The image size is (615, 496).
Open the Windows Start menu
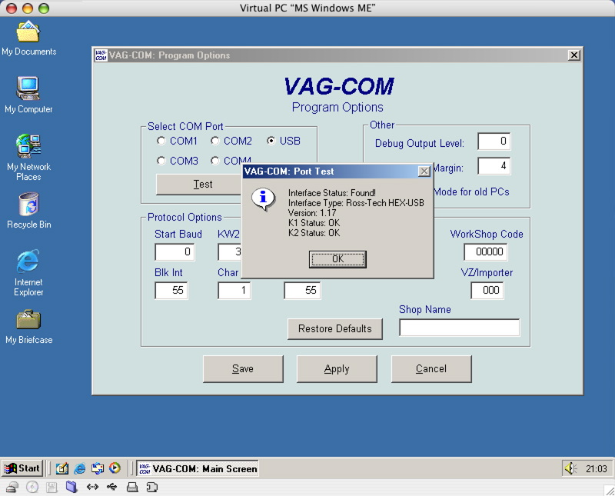tap(22, 468)
